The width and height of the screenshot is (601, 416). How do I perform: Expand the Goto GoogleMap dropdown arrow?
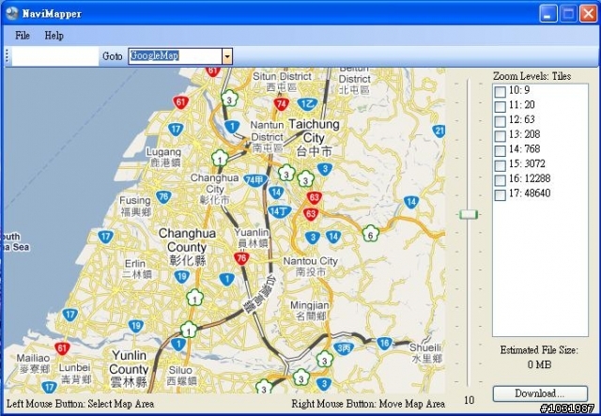(x=227, y=56)
